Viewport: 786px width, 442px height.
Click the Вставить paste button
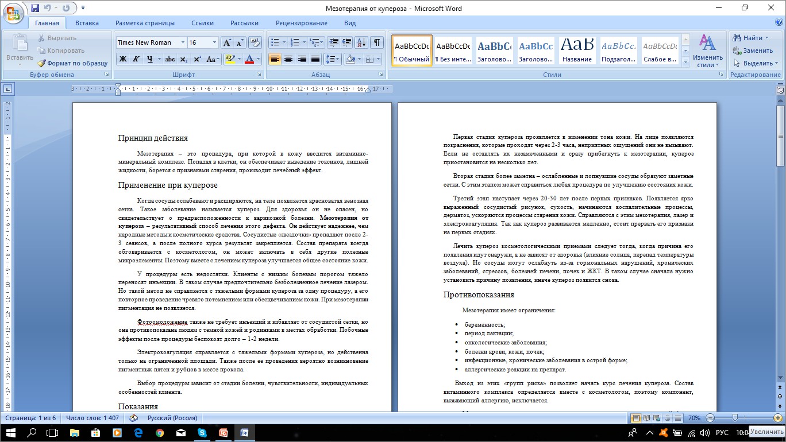pos(20,49)
